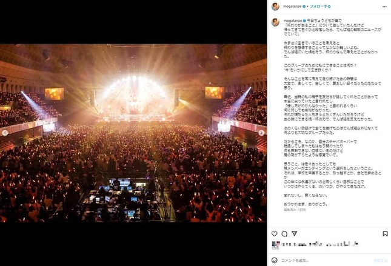Save the post with the bookmark icon

[x=385, y=234]
